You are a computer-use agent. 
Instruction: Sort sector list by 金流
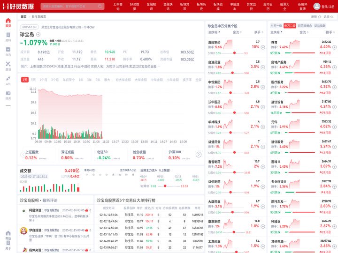click(304, 32)
